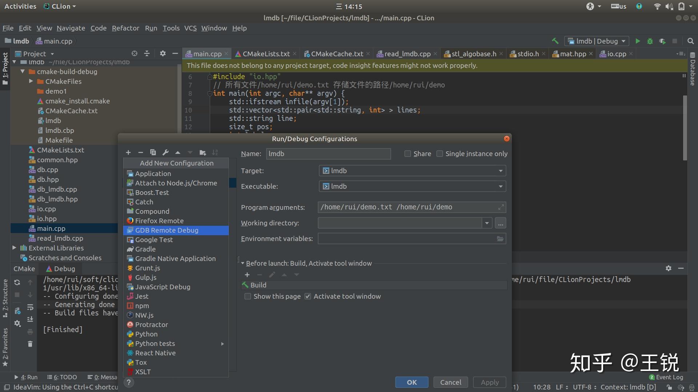This screenshot has width=698, height=392.
Task: Collapse cmake-build-debug folder
Action: point(23,72)
